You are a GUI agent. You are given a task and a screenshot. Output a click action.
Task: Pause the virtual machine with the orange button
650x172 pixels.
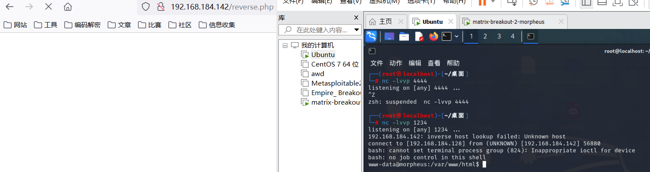coord(482,3)
